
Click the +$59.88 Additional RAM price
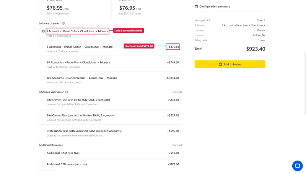point(174,153)
